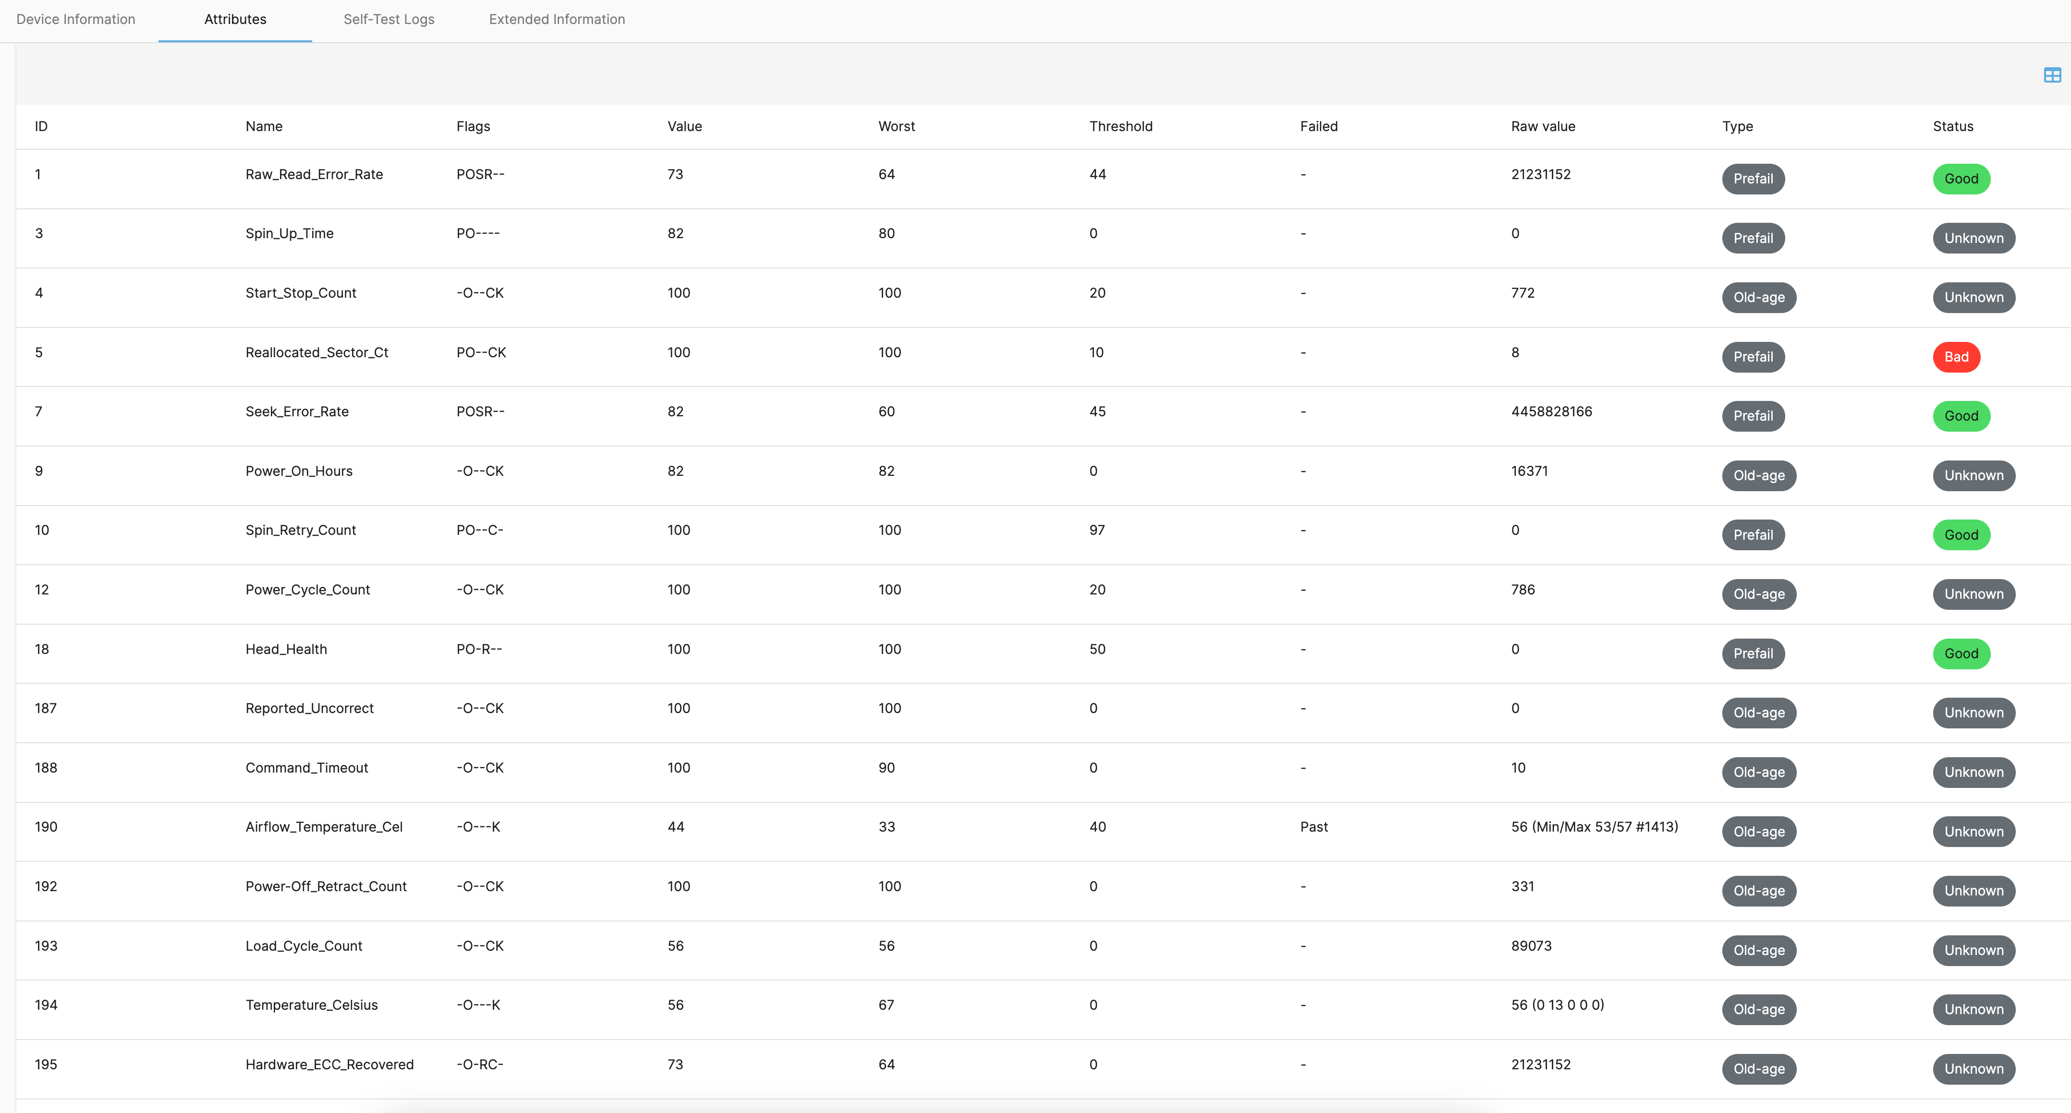Click threshold value 97 for Spin_Retry_Count
Screen dimensions: 2071x1113
point(1096,530)
